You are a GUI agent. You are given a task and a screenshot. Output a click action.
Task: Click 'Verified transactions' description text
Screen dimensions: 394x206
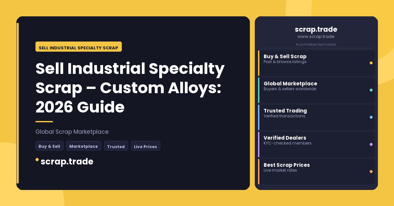(284, 116)
